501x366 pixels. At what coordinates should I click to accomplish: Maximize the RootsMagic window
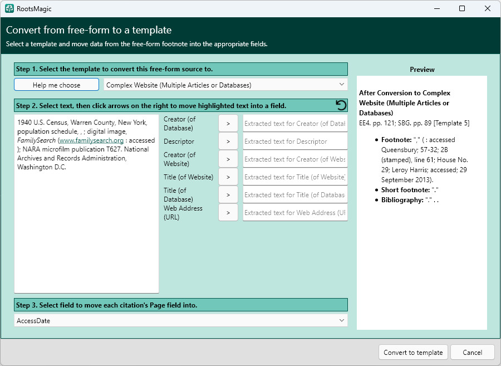click(462, 8)
